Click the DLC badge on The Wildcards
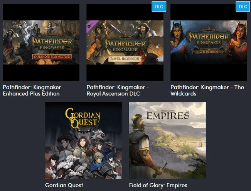The image size is (251, 191). (x=243, y=7)
